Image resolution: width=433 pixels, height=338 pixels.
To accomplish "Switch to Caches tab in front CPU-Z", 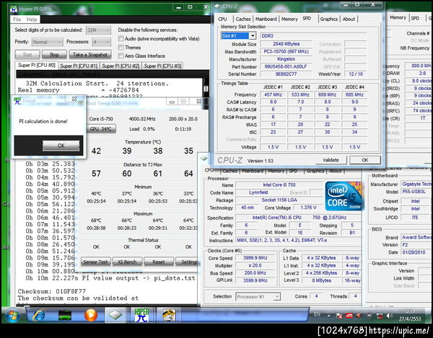I will 243,19.
